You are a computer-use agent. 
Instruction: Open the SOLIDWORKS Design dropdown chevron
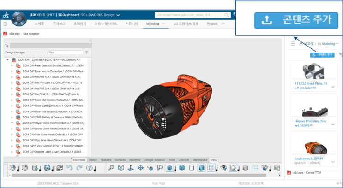tap(118, 15)
